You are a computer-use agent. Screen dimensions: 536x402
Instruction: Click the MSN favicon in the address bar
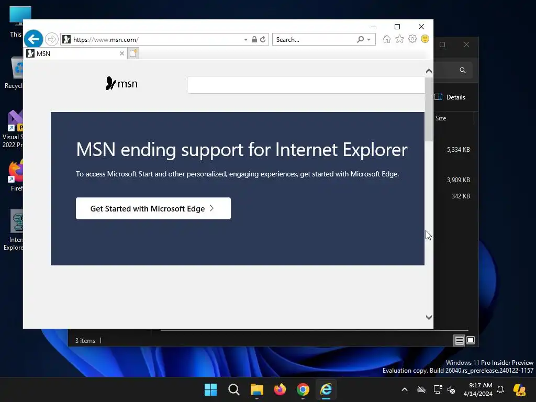[66, 39]
